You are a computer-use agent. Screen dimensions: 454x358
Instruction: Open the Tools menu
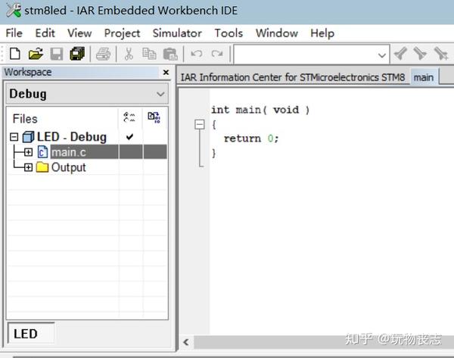[229, 33]
